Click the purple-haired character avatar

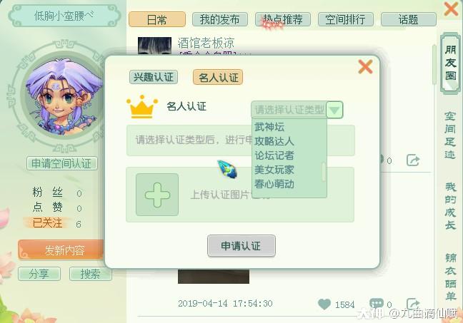pos(64,97)
